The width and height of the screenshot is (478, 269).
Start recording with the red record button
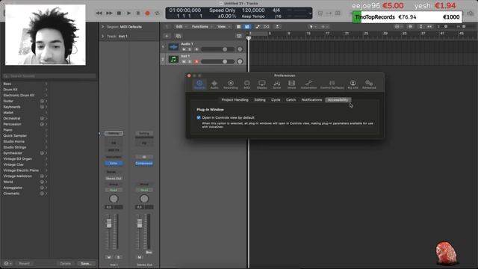tap(148, 13)
